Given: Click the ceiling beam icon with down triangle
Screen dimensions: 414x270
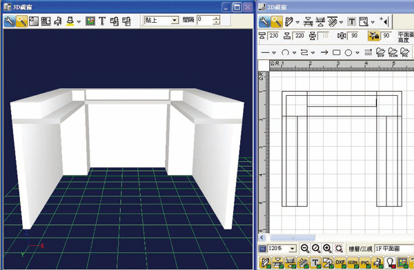Looking at the screenshot, I should 308,21.
